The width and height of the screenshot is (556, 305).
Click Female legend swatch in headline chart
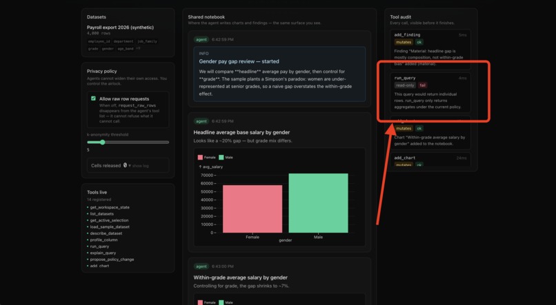point(200,158)
